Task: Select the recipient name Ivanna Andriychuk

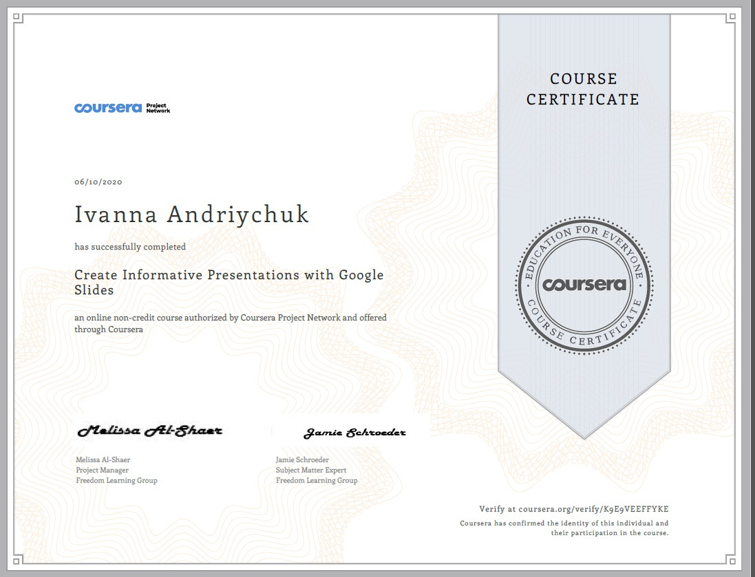Action: [192, 215]
